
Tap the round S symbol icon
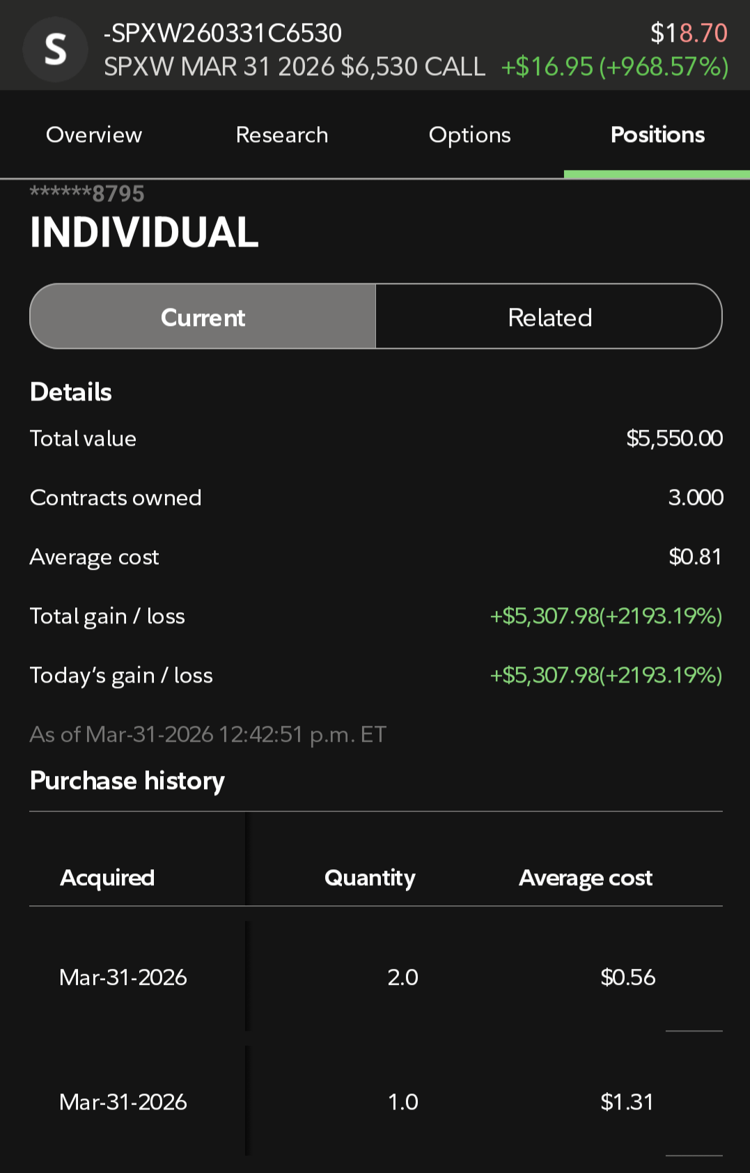point(55,49)
